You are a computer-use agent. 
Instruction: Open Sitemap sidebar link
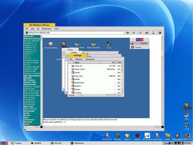click(28, 122)
